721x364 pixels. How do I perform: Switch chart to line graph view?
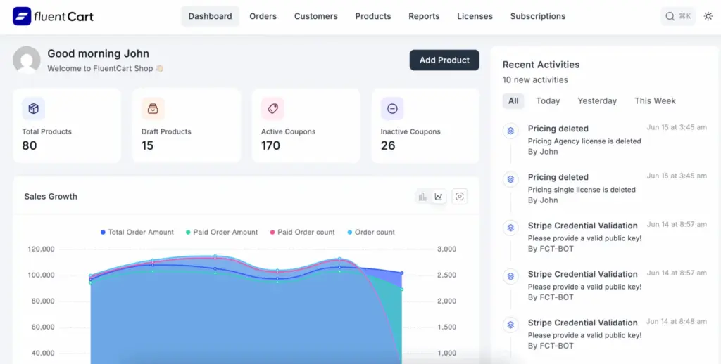[439, 197]
